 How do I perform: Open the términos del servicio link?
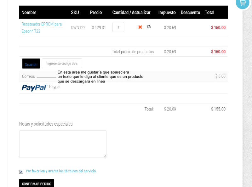(61, 171)
